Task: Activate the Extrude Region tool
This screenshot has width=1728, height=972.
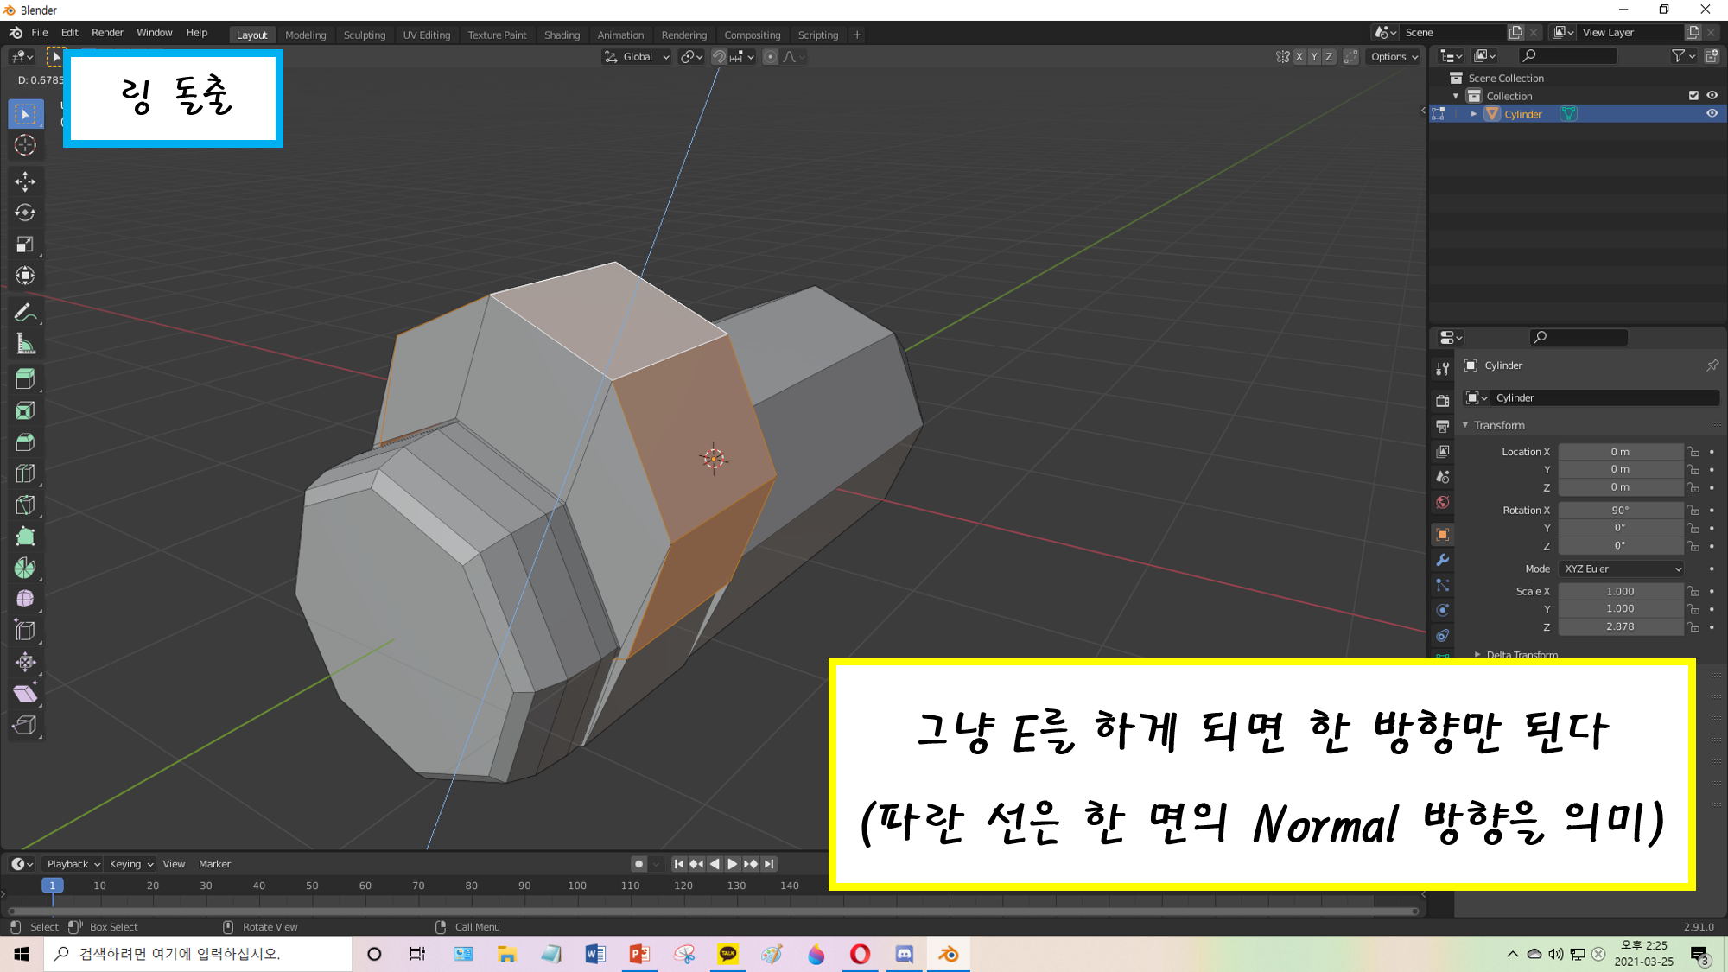Action: point(25,378)
